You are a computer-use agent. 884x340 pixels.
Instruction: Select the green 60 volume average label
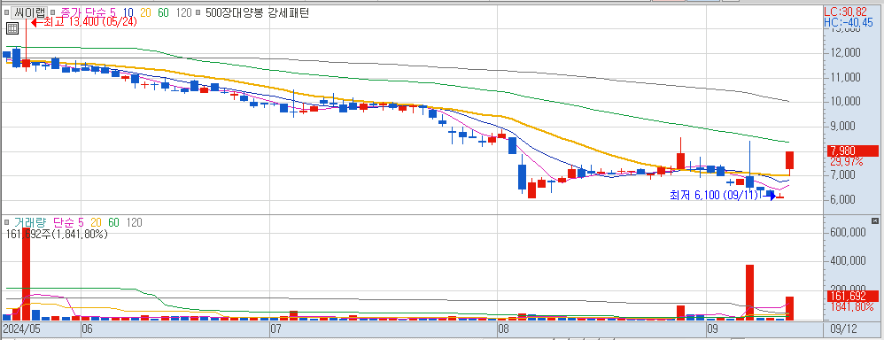coord(114,223)
